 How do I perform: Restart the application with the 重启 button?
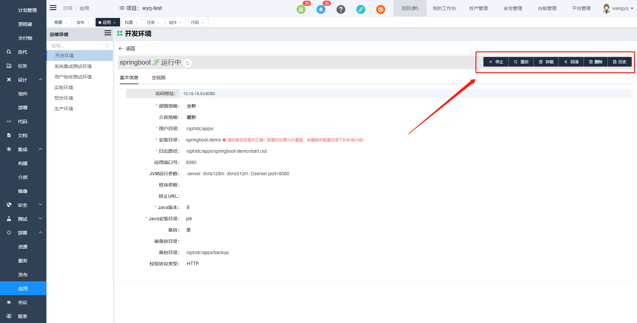click(521, 62)
